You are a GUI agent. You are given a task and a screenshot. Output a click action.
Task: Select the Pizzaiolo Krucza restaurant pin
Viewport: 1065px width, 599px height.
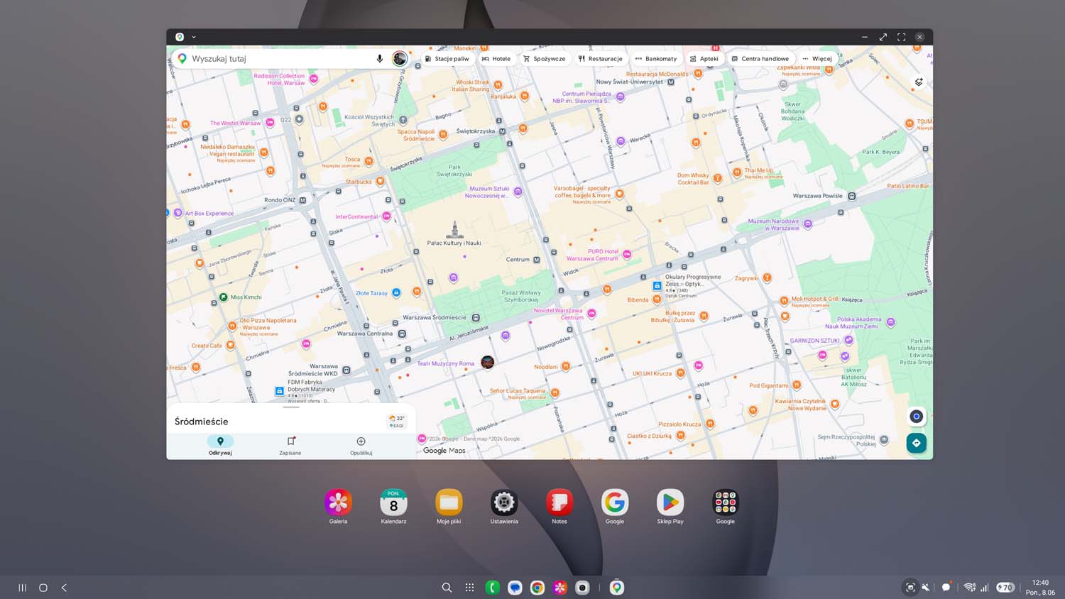coord(709,424)
